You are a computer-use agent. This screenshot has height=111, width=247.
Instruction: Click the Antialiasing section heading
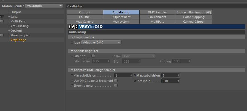pyautogui.click(x=77, y=32)
